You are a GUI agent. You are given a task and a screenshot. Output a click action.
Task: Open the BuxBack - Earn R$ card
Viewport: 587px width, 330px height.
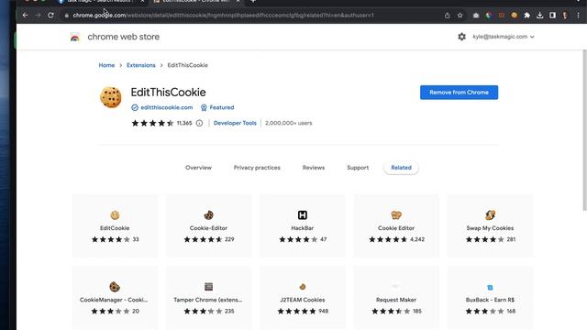coord(490,298)
